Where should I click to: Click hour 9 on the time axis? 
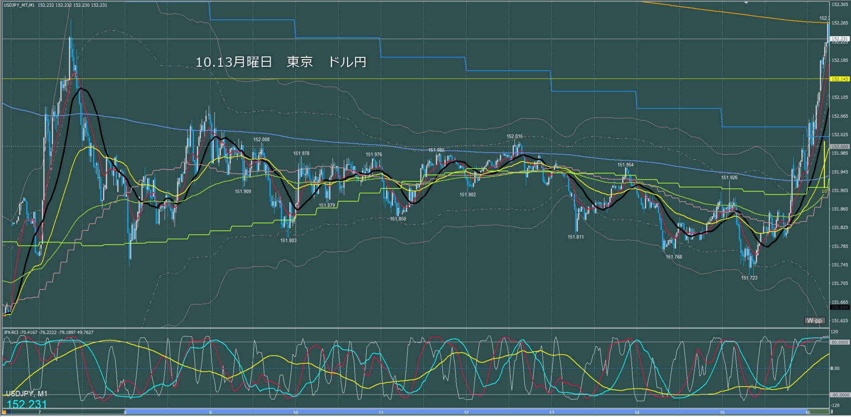[x=210, y=413]
